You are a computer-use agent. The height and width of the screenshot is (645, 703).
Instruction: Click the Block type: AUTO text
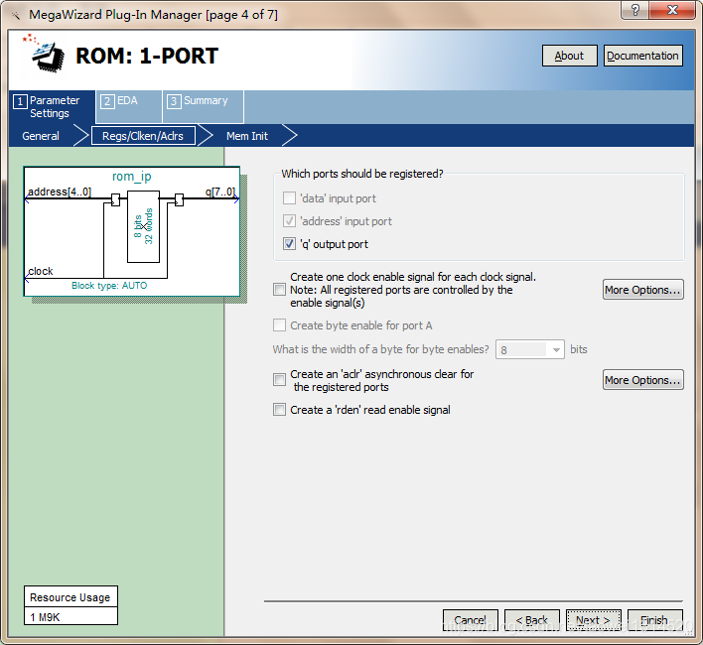[109, 286]
